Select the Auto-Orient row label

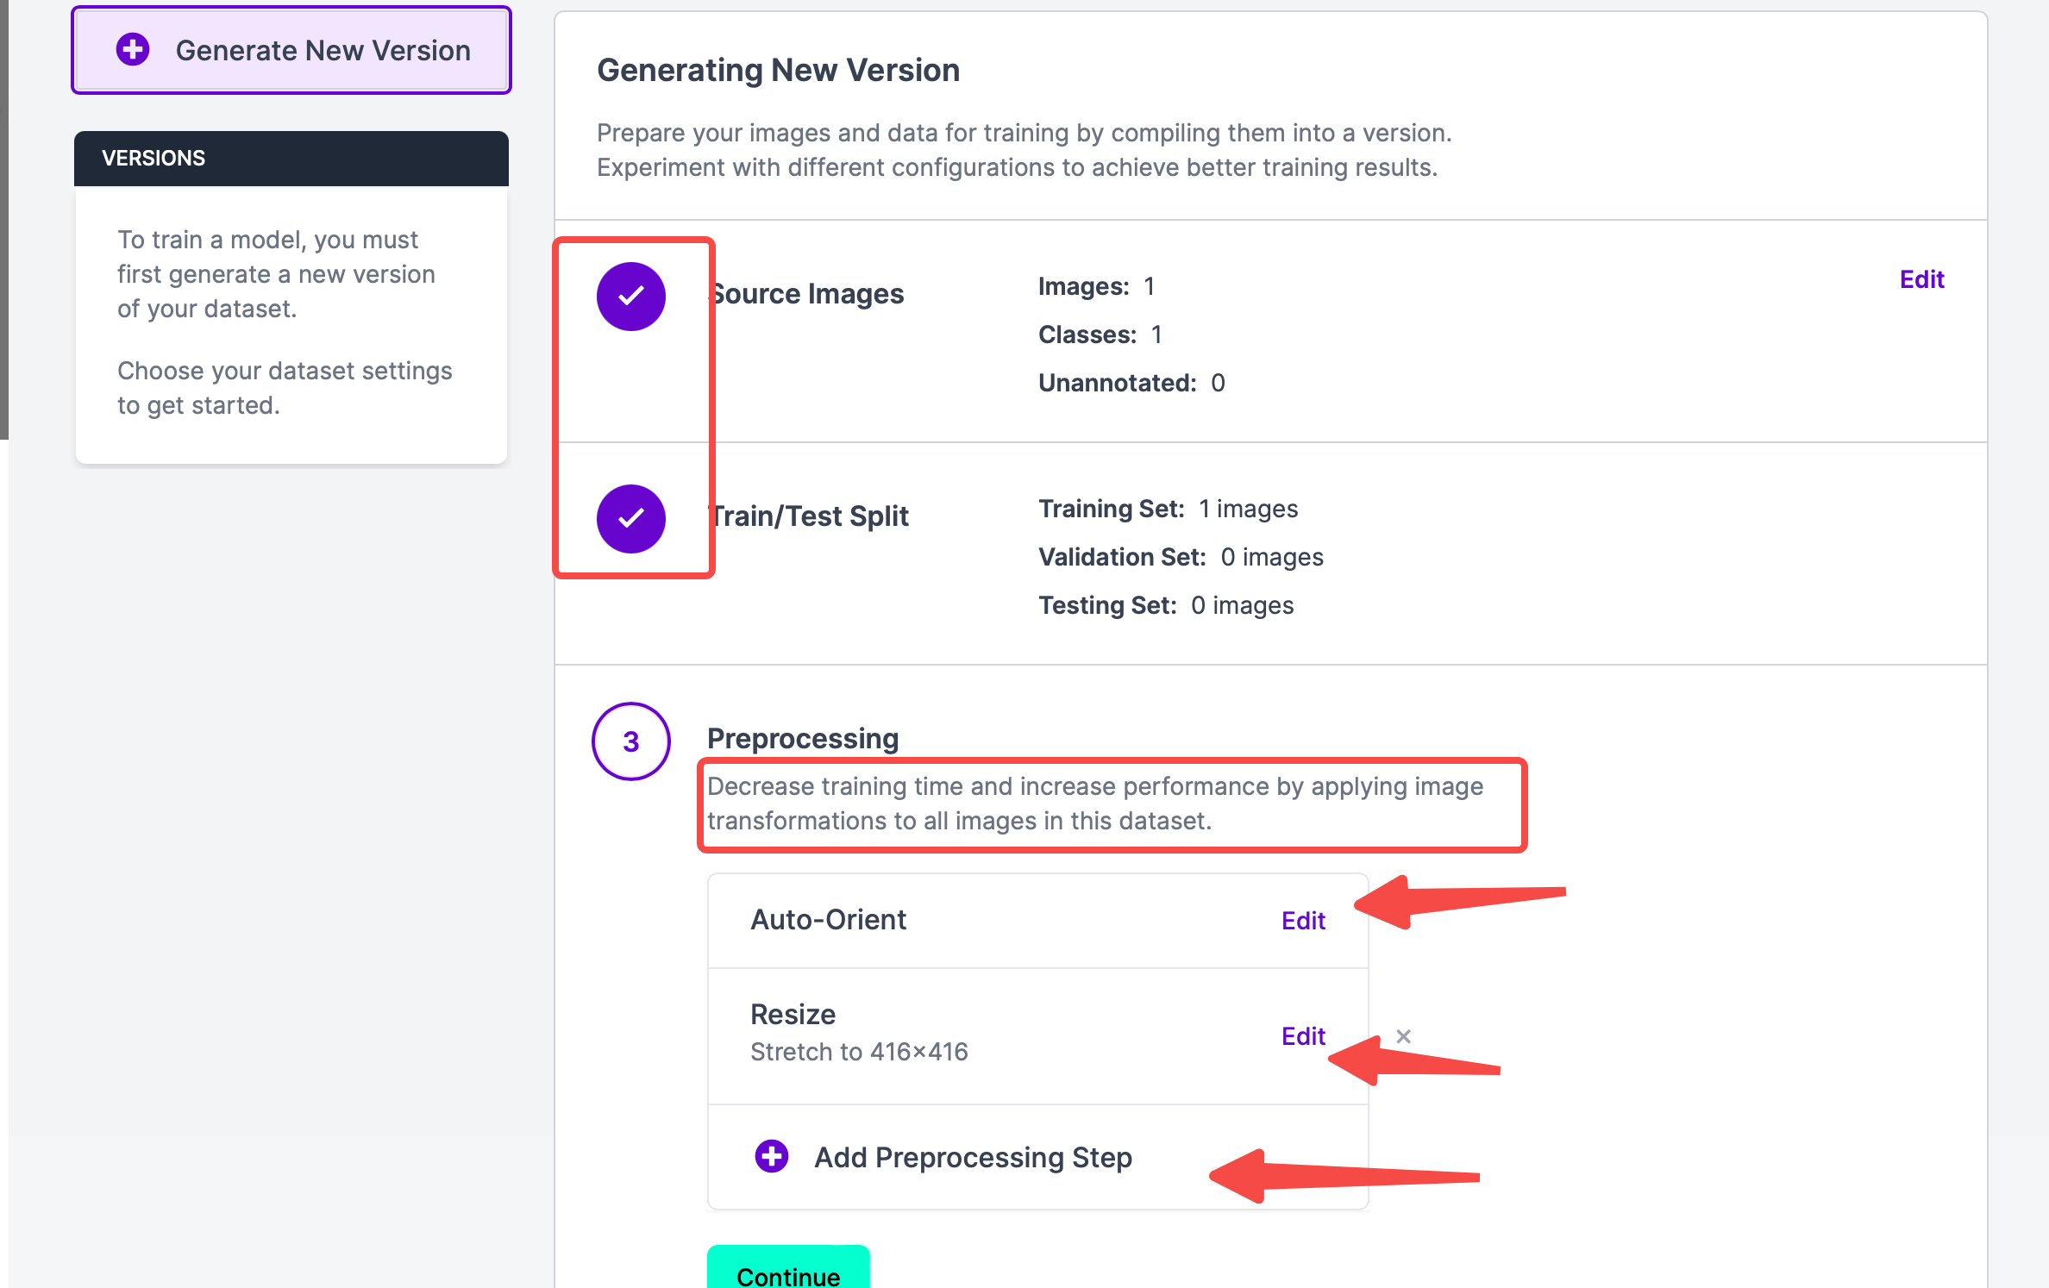(x=828, y=920)
